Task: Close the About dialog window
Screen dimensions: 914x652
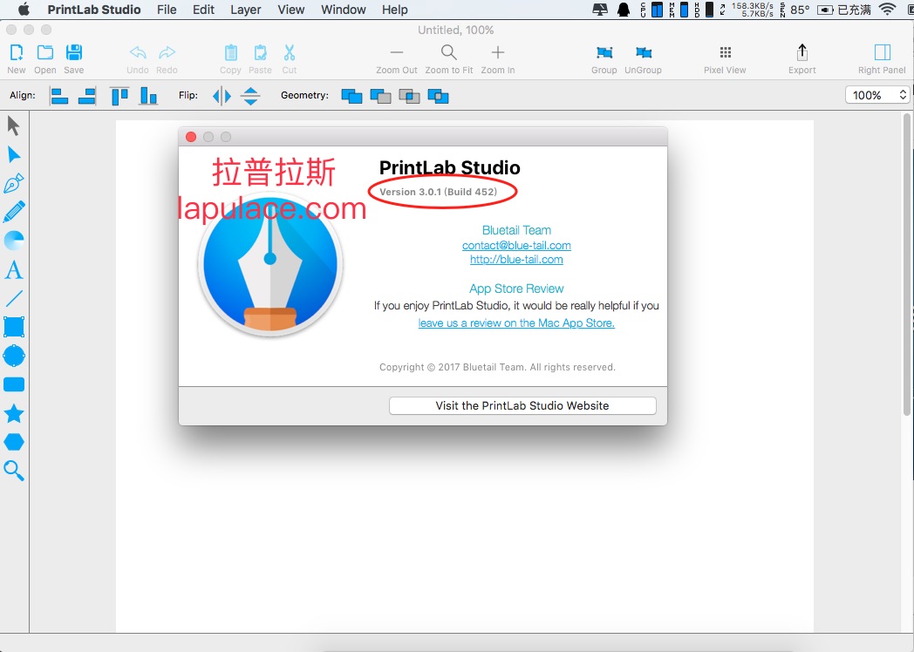Action: click(x=191, y=136)
